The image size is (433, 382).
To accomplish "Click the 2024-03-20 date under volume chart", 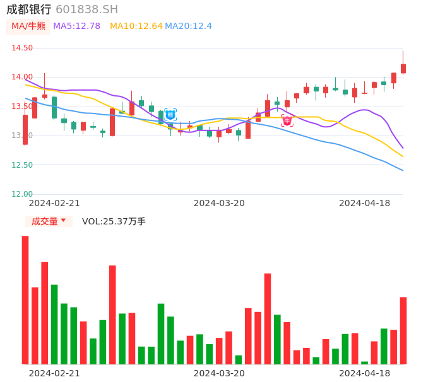I will 219,373.
